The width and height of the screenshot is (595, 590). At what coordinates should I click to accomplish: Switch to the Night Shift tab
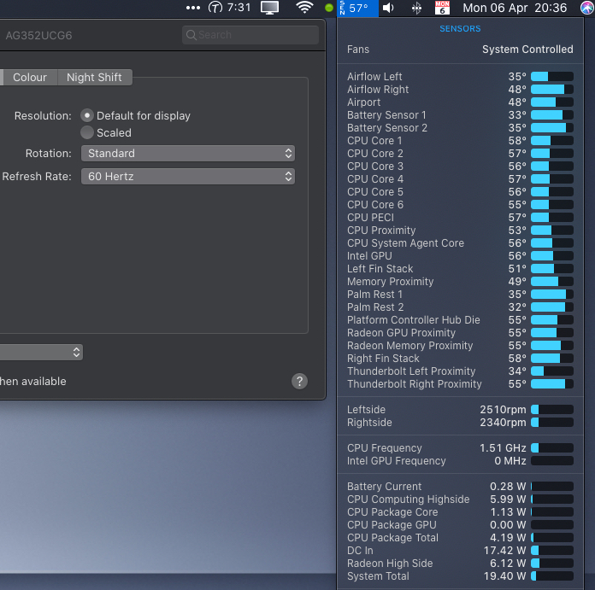tap(94, 78)
